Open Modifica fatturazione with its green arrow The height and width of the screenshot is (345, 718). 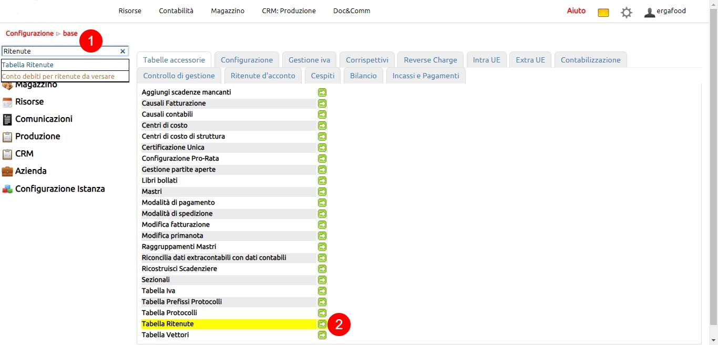(x=322, y=225)
